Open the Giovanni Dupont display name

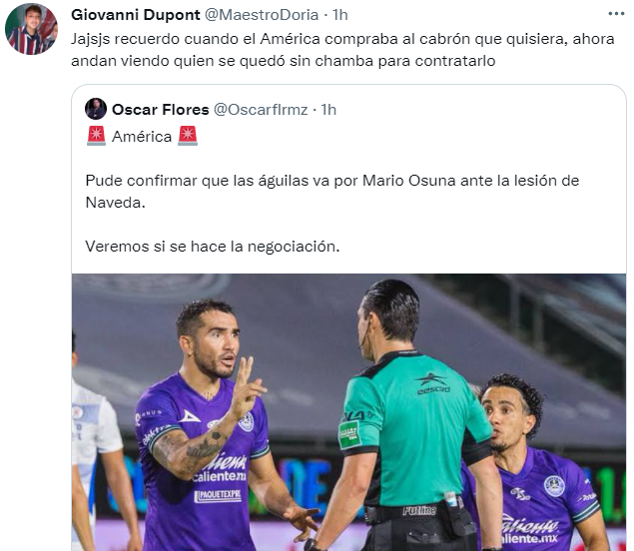pyautogui.click(x=136, y=15)
